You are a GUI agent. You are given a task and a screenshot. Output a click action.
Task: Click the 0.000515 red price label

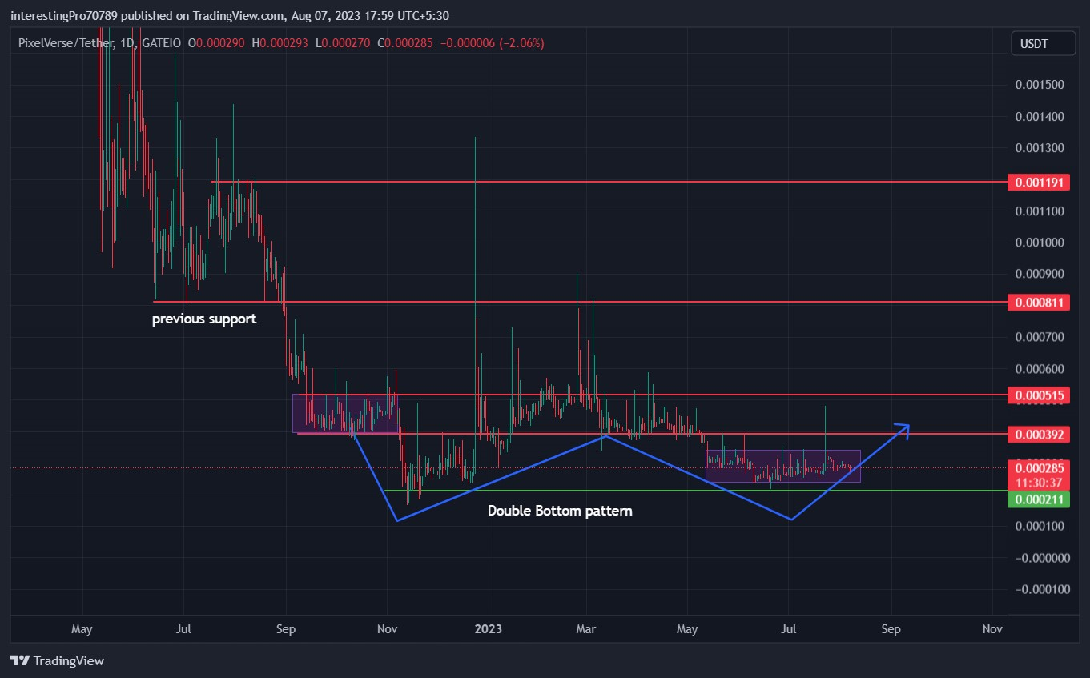pos(1039,395)
